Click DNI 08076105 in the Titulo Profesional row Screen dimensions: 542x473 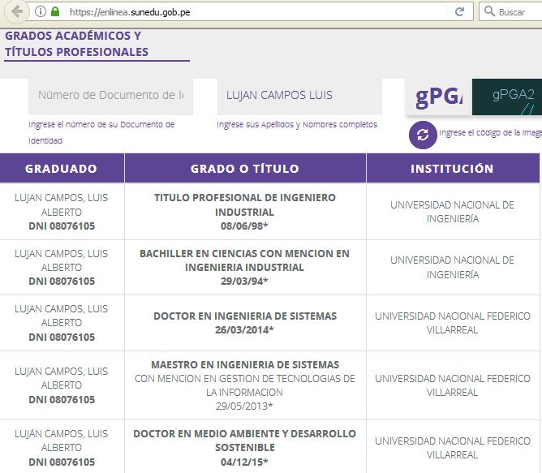coord(62,226)
